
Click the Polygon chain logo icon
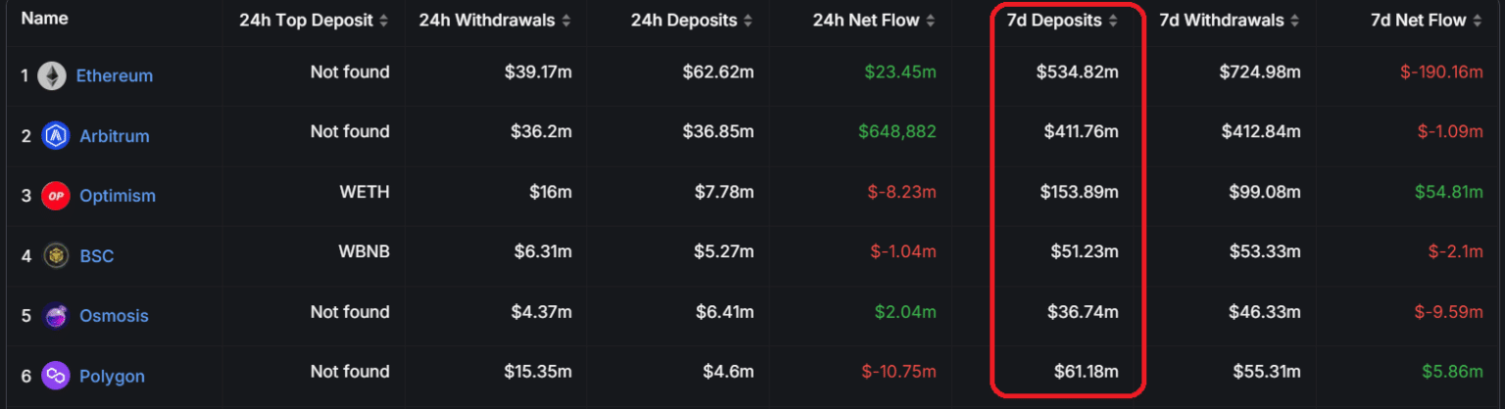(x=56, y=376)
